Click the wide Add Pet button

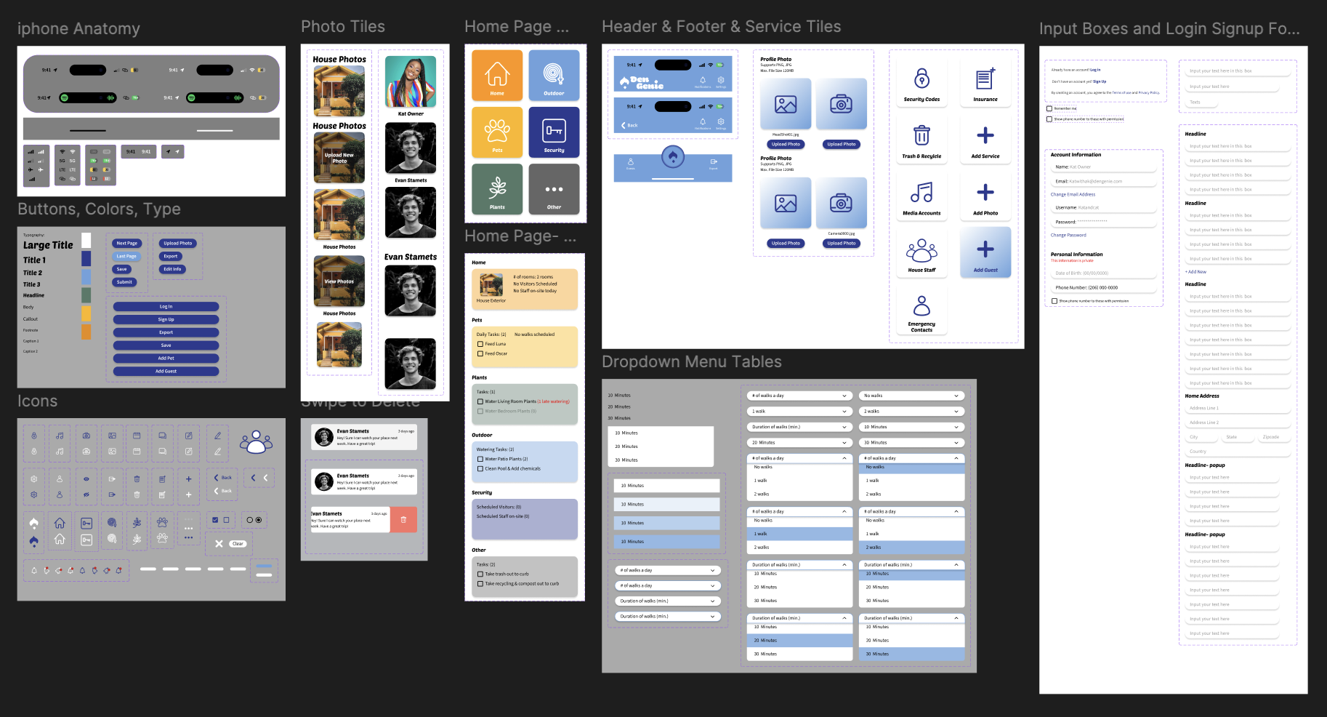[x=166, y=358]
